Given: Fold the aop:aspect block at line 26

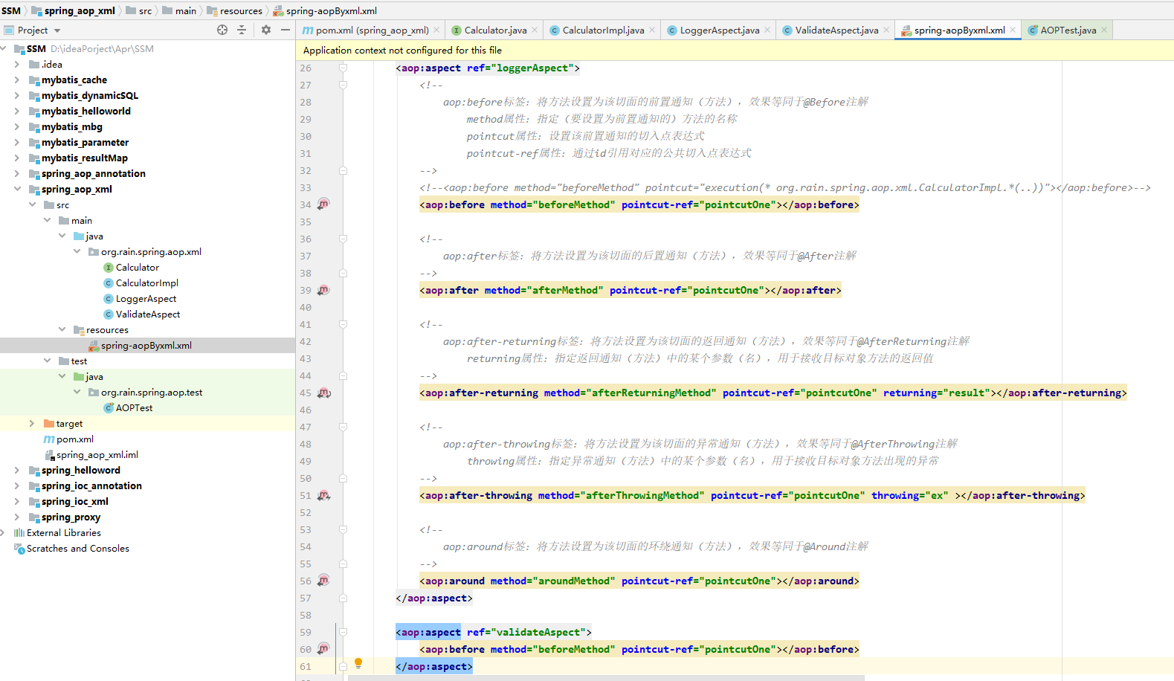Looking at the screenshot, I should [x=344, y=68].
